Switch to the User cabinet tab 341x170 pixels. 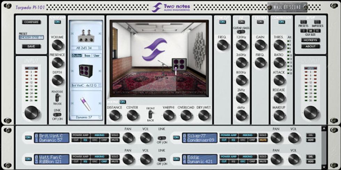pyautogui.click(x=96, y=56)
